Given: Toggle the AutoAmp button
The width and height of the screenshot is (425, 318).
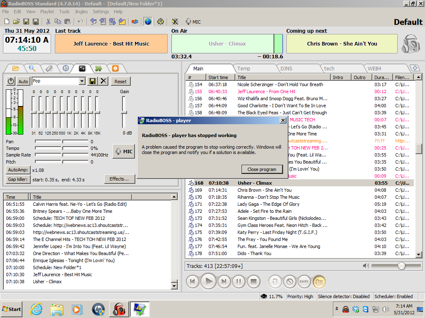Looking at the screenshot, I should pyautogui.click(x=18, y=170).
